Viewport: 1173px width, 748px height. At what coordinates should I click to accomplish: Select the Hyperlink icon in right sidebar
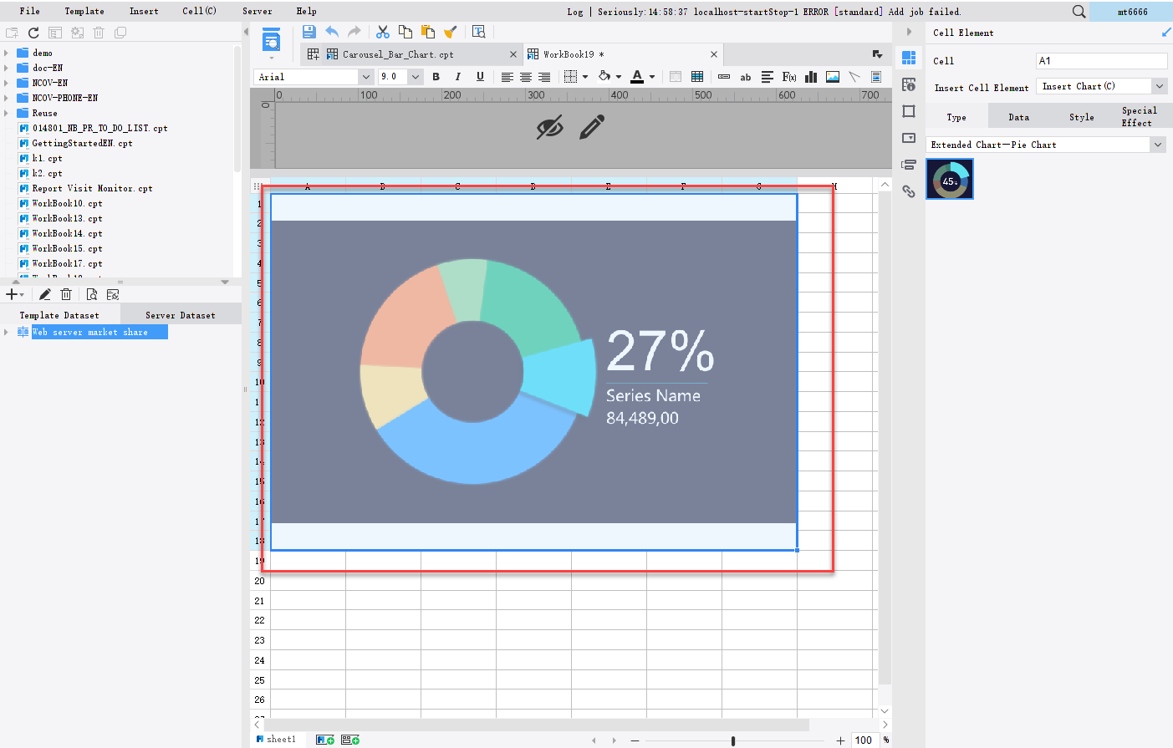click(x=908, y=191)
